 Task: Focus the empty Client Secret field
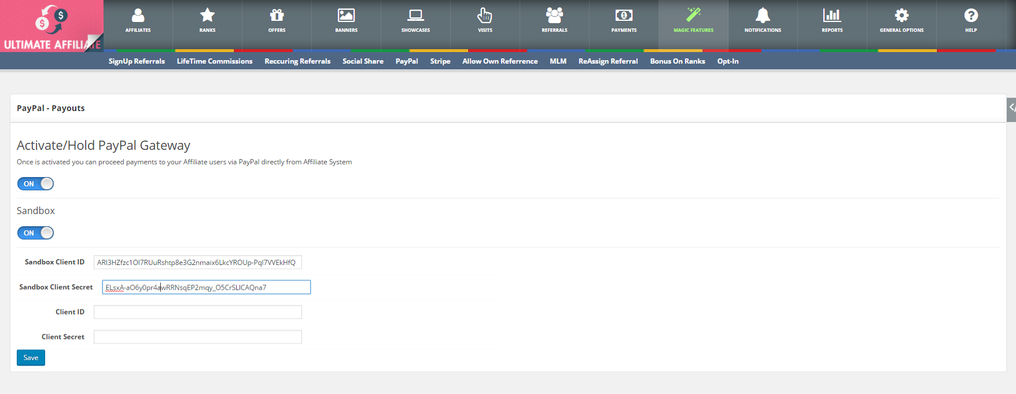(198, 337)
